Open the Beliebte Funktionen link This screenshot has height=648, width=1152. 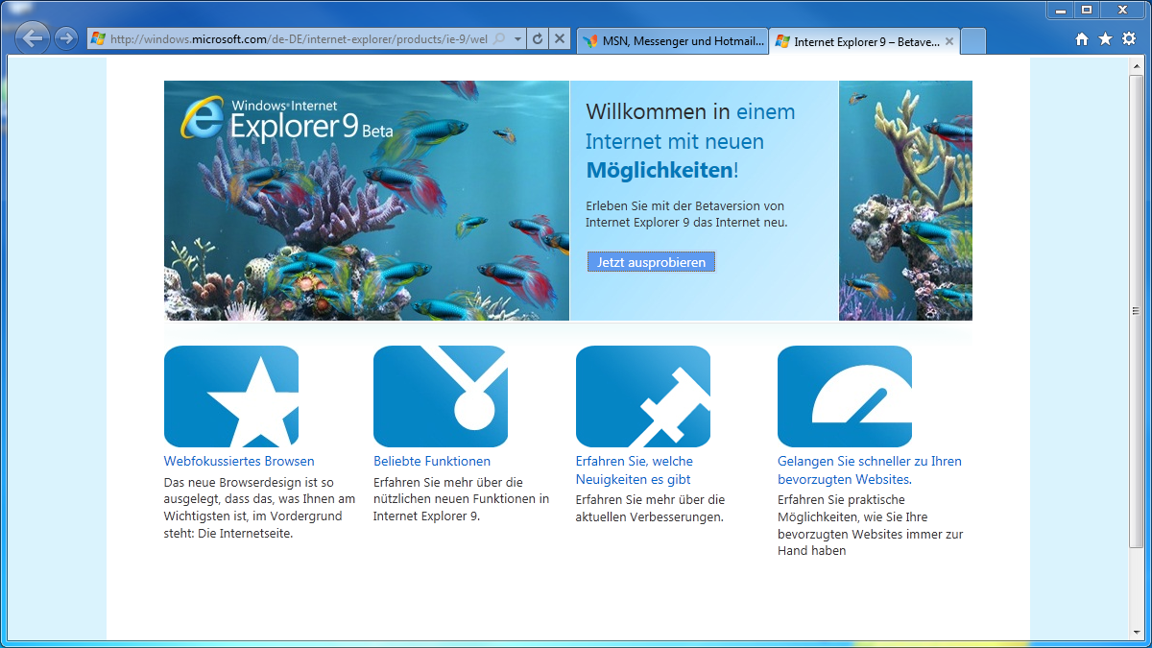click(432, 462)
